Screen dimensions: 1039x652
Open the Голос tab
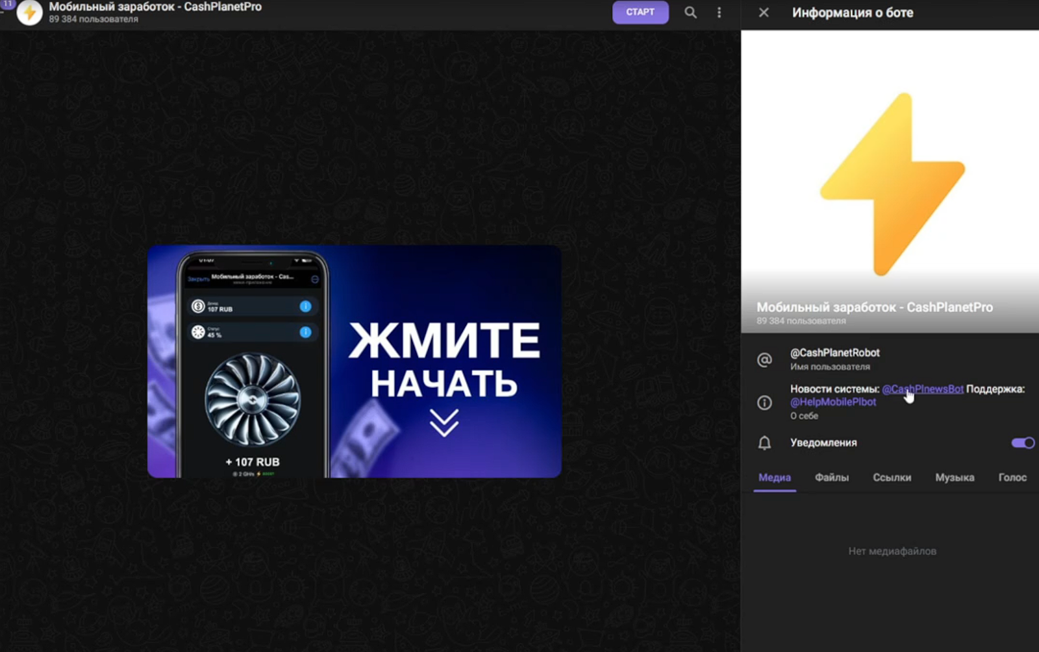click(x=1012, y=477)
